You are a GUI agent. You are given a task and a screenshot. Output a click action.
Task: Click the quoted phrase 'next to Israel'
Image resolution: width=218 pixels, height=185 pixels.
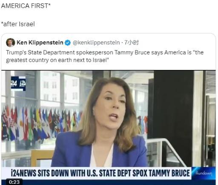pyautogui.click(x=90, y=60)
